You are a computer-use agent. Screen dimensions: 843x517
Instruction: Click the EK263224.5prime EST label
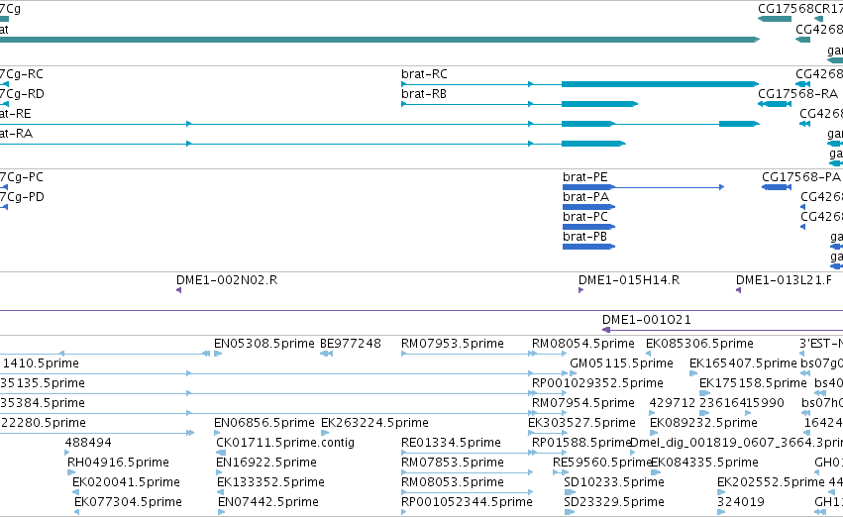click(x=374, y=423)
